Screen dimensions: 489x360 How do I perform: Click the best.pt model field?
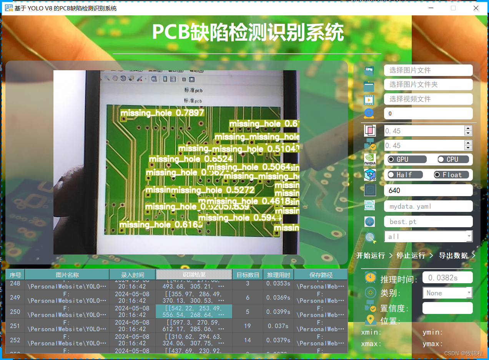coord(428,221)
